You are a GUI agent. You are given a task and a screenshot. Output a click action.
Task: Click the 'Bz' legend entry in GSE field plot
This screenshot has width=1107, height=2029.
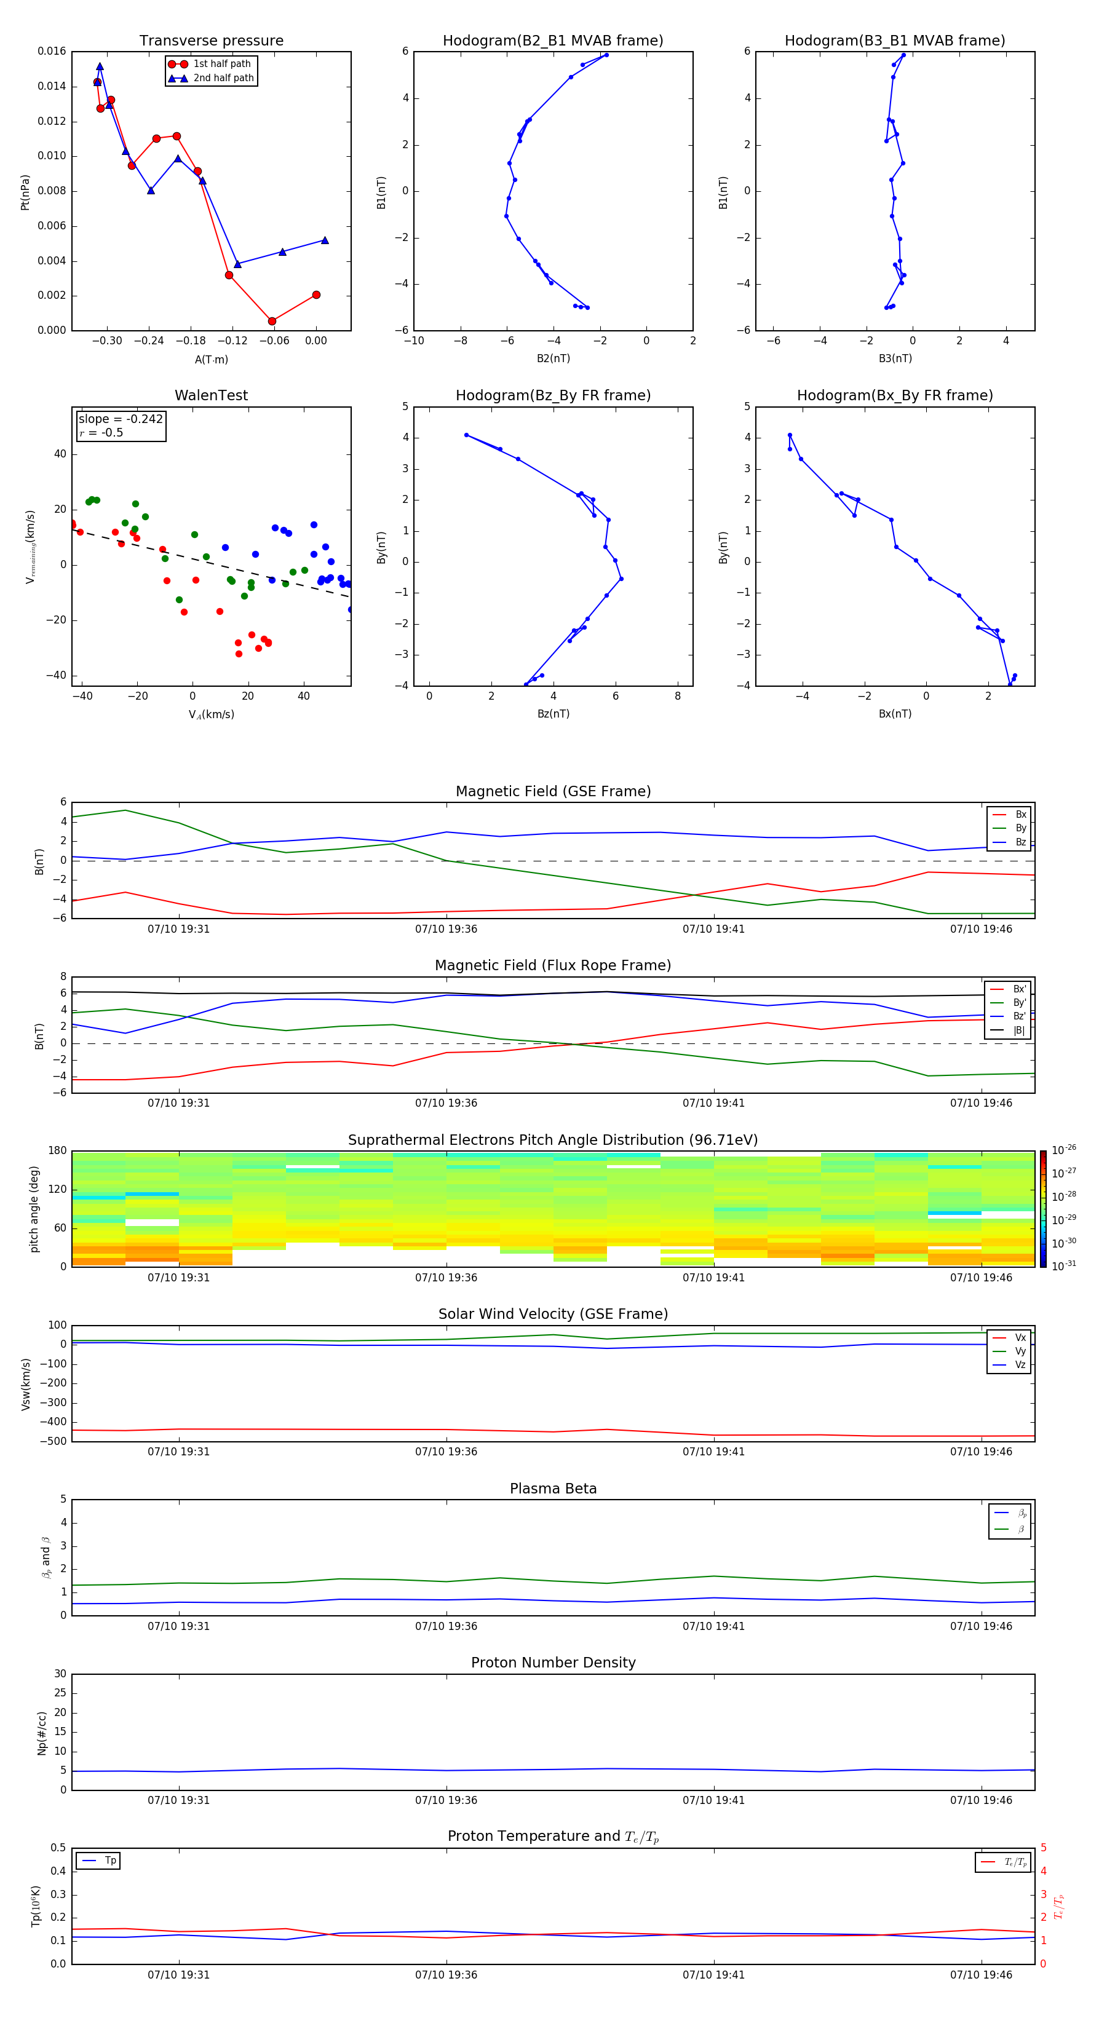pyautogui.click(x=1009, y=842)
